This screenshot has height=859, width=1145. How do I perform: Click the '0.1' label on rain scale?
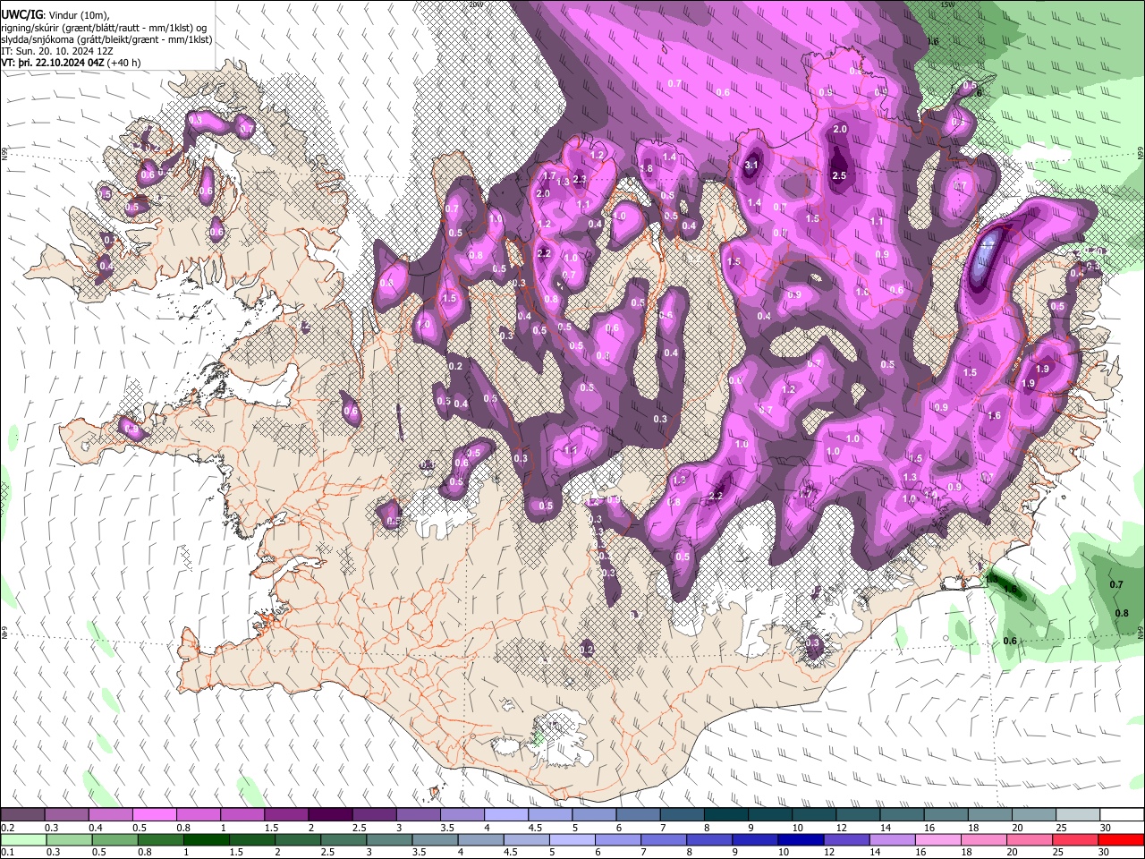7,853
